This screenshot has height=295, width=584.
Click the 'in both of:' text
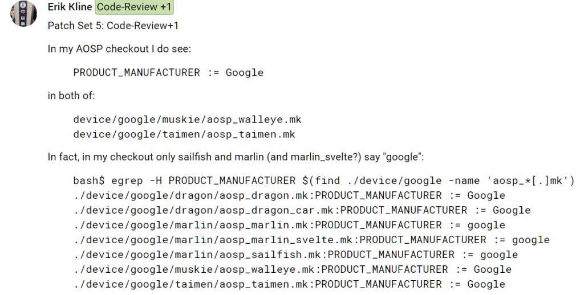71,96
